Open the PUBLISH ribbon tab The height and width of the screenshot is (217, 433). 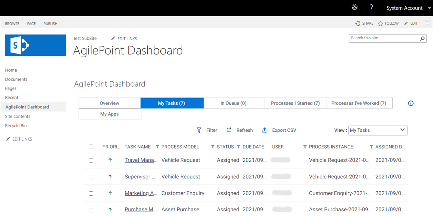pyautogui.click(x=50, y=24)
